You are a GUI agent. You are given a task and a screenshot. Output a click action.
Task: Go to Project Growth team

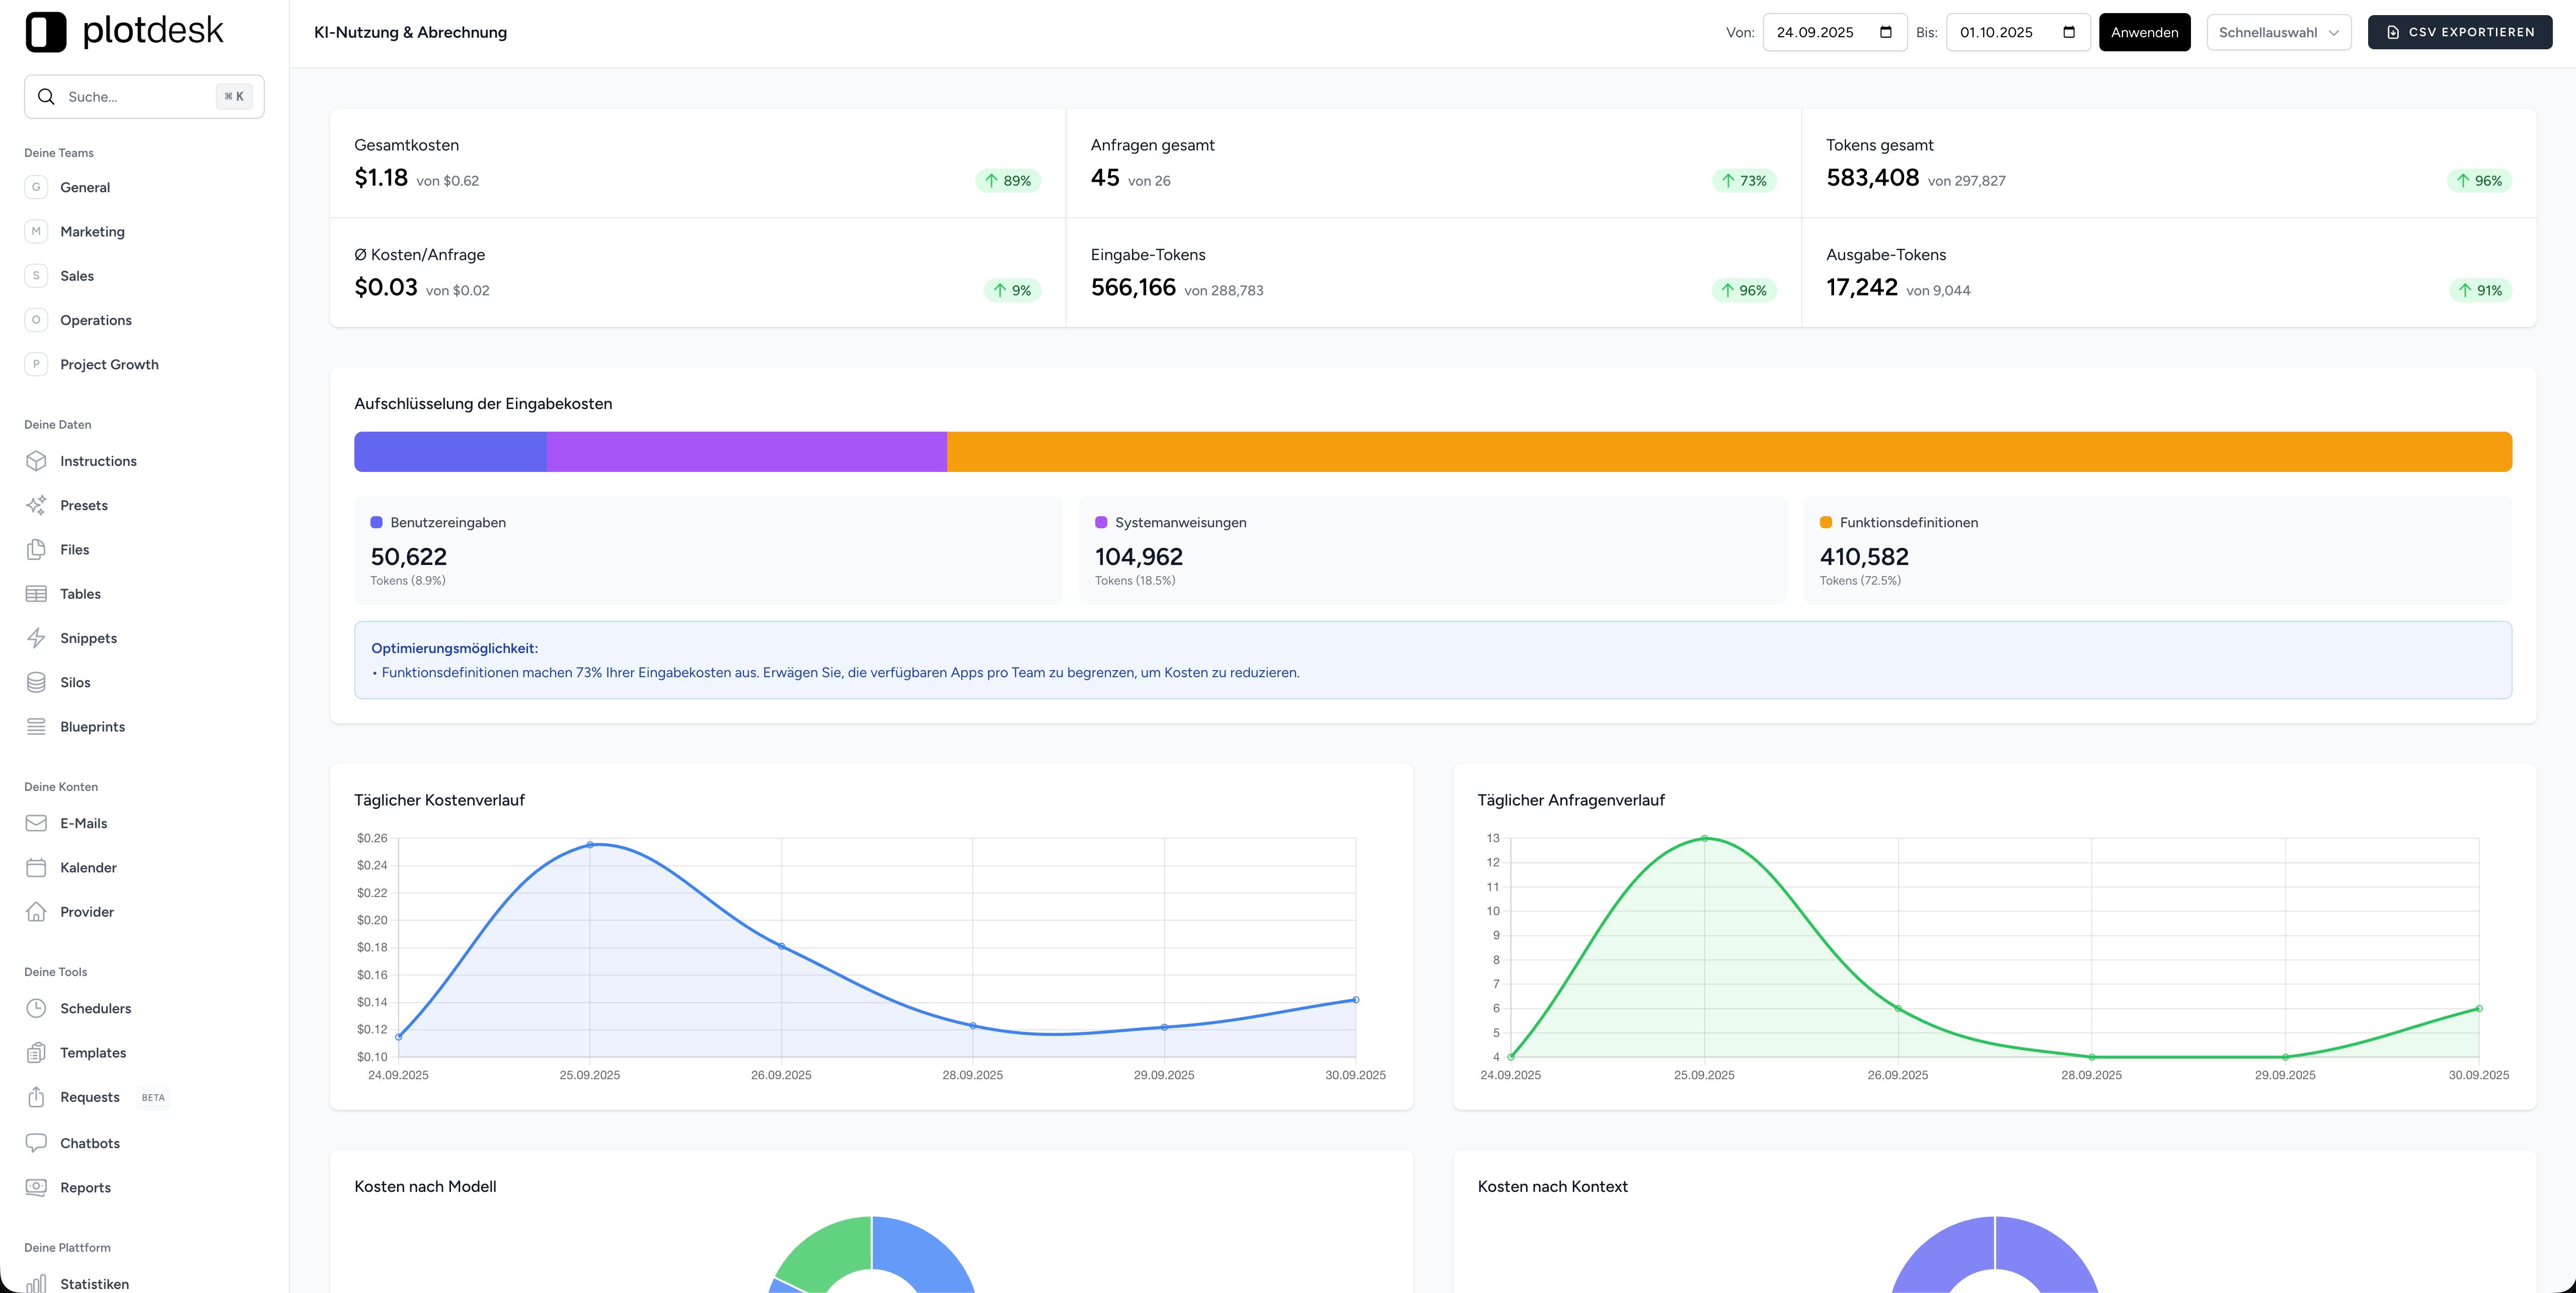coord(109,365)
